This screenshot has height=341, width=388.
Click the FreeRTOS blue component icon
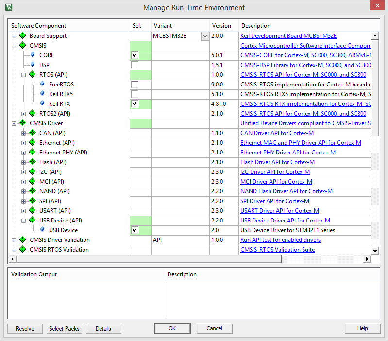pyautogui.click(x=42, y=84)
